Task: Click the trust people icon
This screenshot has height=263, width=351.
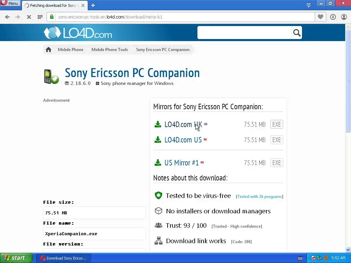Action: (158, 225)
